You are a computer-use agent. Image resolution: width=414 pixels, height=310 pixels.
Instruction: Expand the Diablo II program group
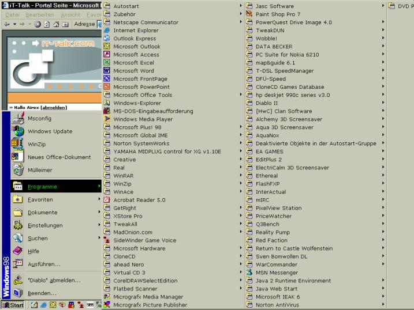click(x=315, y=103)
